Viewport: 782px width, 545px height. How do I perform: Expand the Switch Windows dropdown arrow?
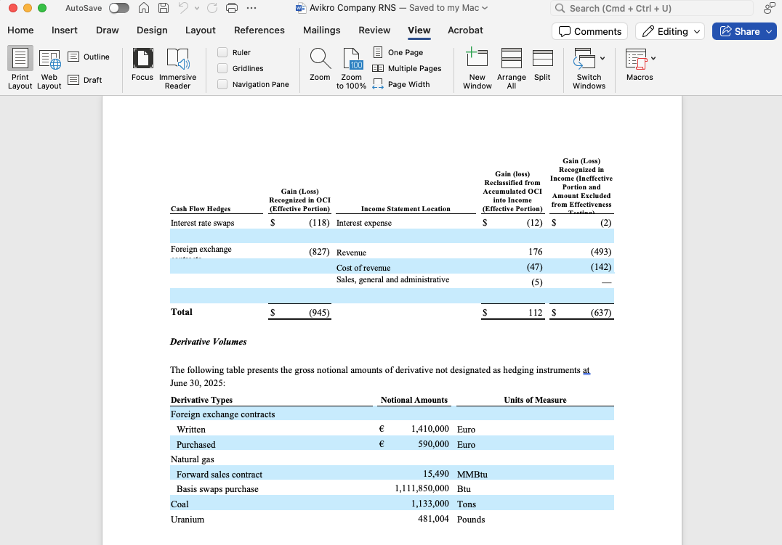pos(602,58)
